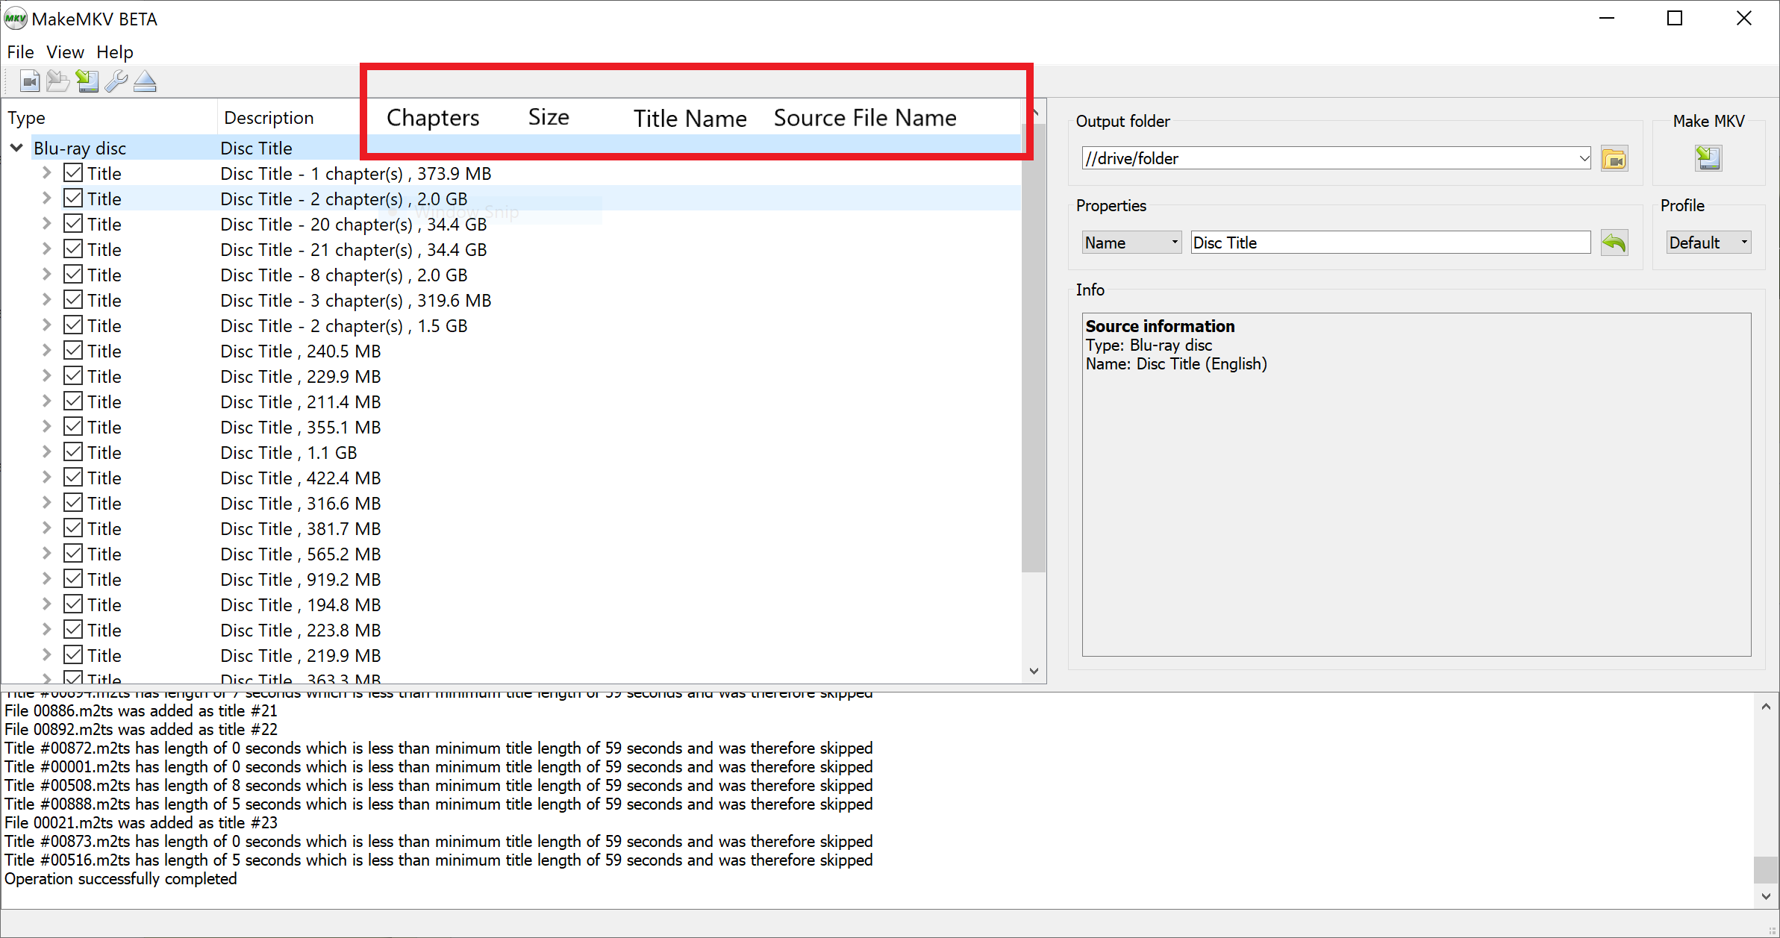Image resolution: width=1780 pixels, height=938 pixels.
Task: Click the green revert arrow next to Disc Title
Action: point(1614,243)
